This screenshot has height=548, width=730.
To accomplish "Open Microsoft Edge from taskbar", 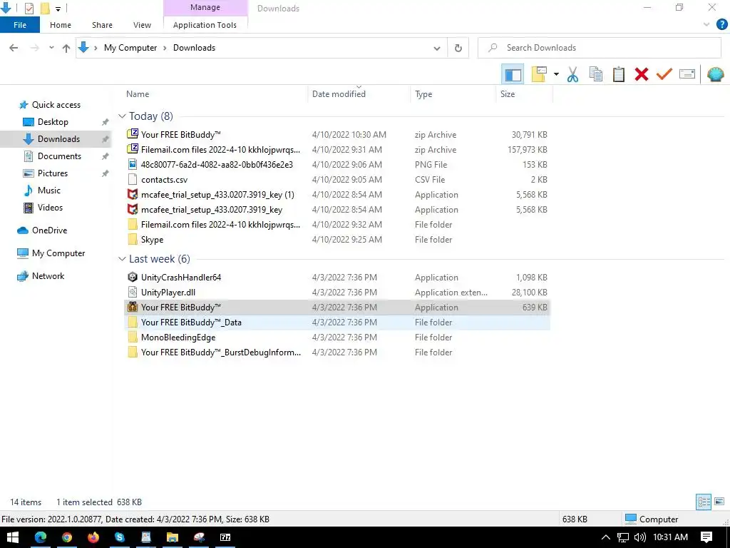I will pos(41,537).
